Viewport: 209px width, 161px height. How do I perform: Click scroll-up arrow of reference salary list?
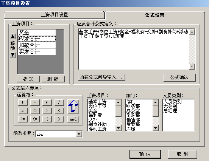pos(118,102)
